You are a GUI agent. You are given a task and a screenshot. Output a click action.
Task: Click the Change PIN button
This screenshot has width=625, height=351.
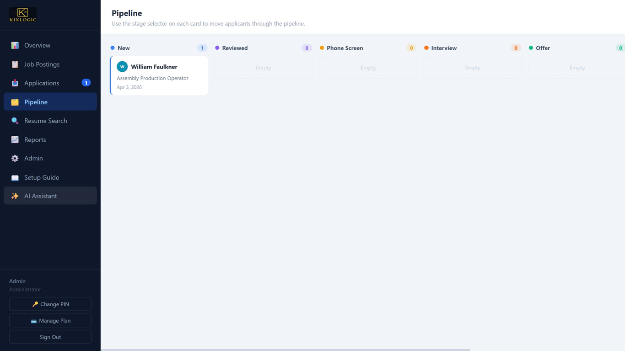pos(50,304)
